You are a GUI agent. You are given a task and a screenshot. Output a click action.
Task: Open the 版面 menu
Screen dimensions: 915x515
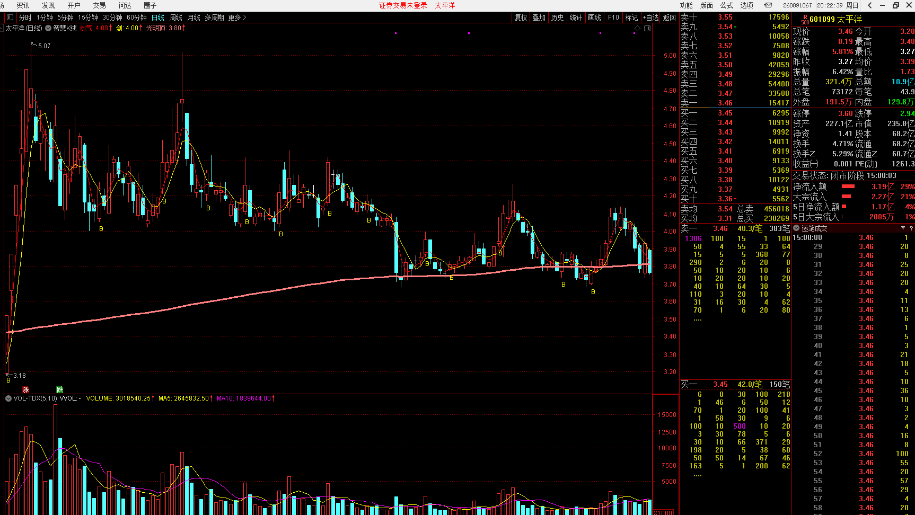[x=706, y=5]
